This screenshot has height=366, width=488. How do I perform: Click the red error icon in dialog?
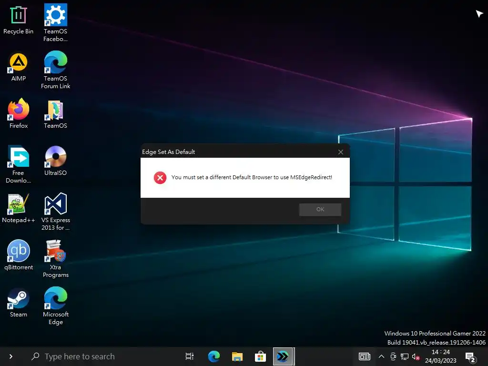pyautogui.click(x=160, y=178)
